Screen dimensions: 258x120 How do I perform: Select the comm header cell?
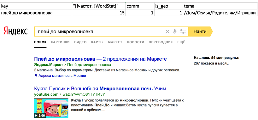[140, 6]
